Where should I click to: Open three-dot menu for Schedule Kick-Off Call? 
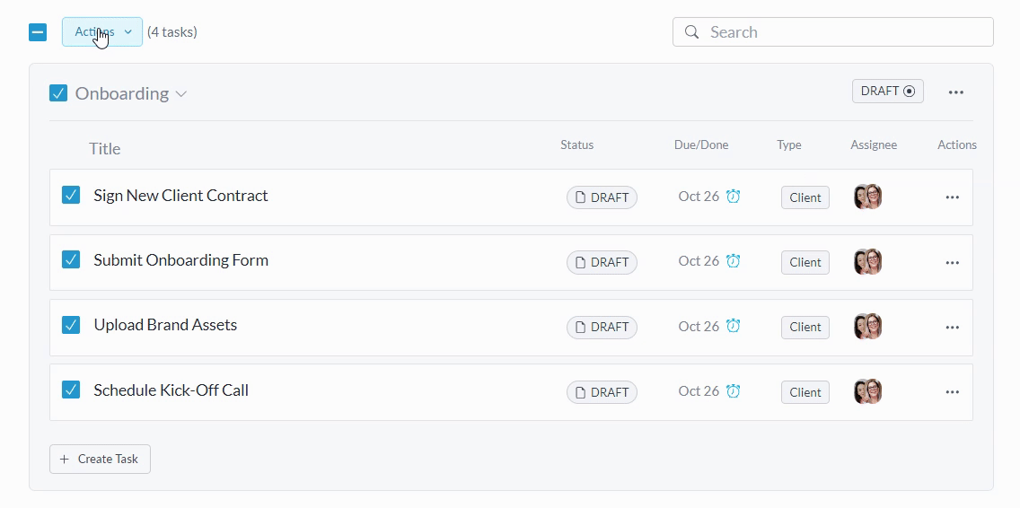(952, 392)
